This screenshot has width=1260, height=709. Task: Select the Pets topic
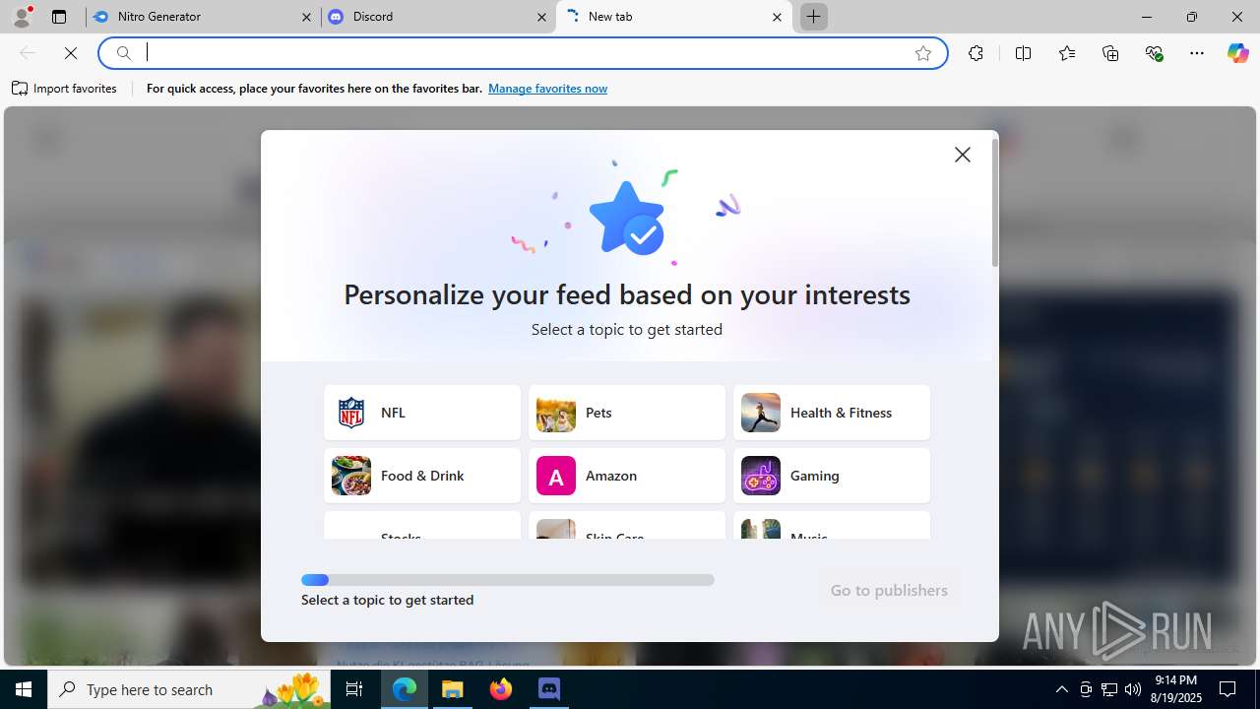pos(627,413)
